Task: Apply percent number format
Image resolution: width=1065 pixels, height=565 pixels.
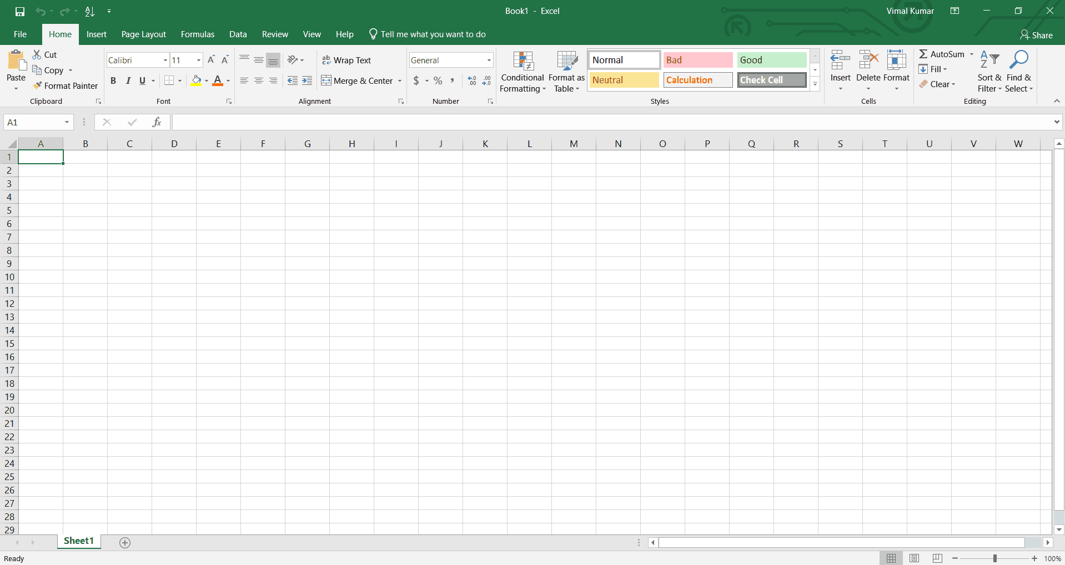Action: (x=438, y=80)
